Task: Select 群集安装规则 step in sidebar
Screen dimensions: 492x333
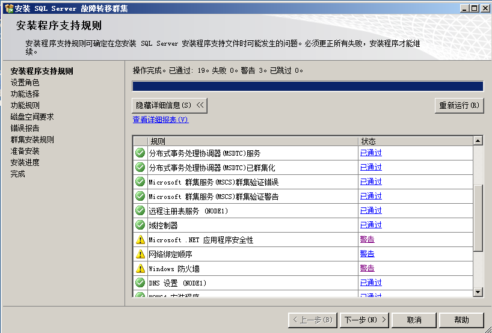Action: (x=32, y=139)
